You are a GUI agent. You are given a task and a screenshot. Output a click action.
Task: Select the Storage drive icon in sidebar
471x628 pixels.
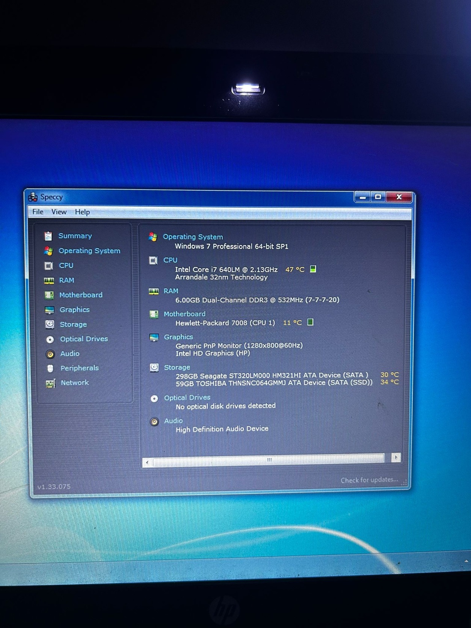pyautogui.click(x=50, y=324)
